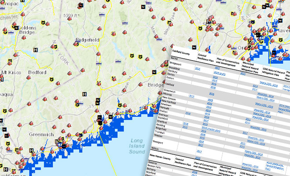Viewport: 290px width, 176px height.
Task: Open the 2007 Plan of Conservation link
Action: pos(217,68)
